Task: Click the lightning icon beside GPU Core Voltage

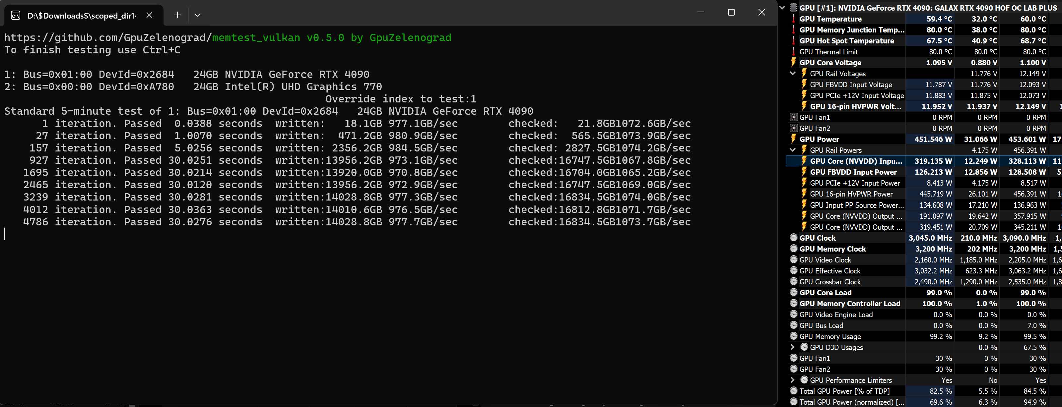Action: pos(793,62)
